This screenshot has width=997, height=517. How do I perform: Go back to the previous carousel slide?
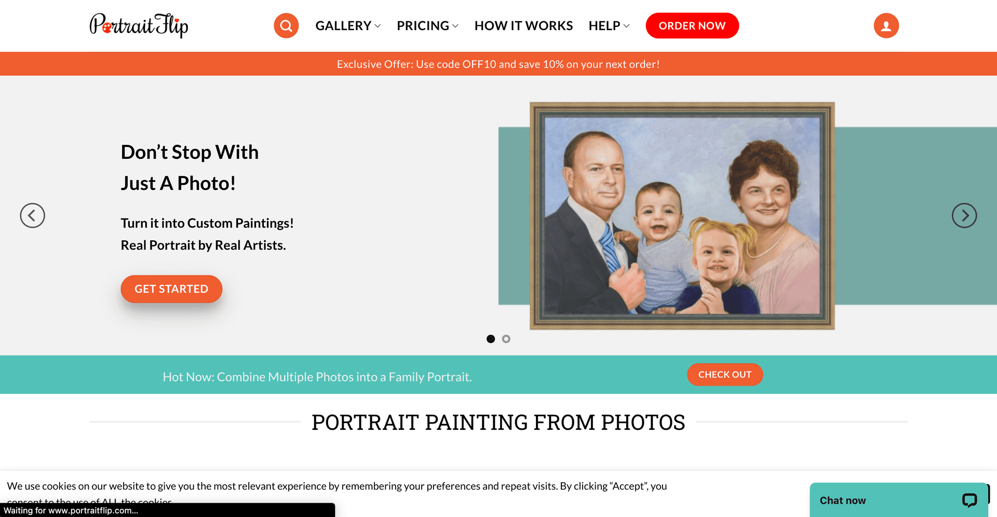[x=33, y=215]
